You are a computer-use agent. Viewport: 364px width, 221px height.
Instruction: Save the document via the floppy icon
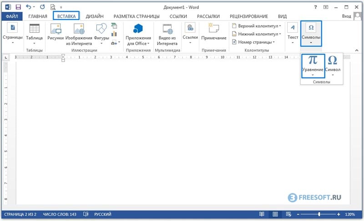(18, 7)
